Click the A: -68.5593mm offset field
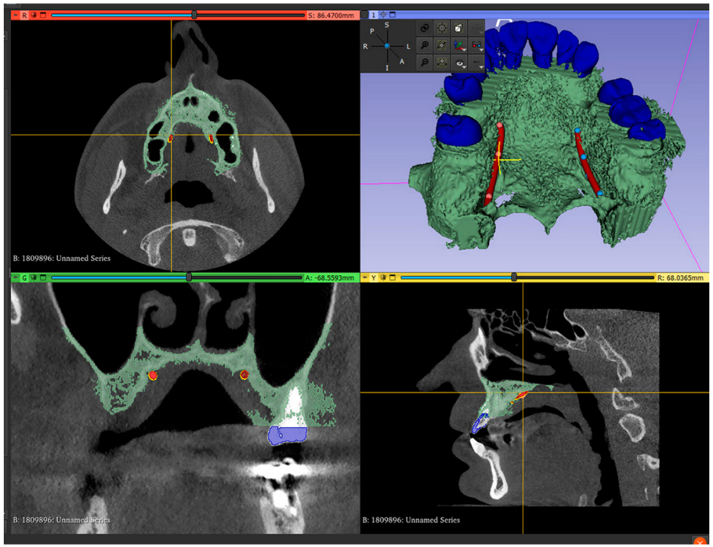The height and width of the screenshot is (547, 713). tap(330, 277)
